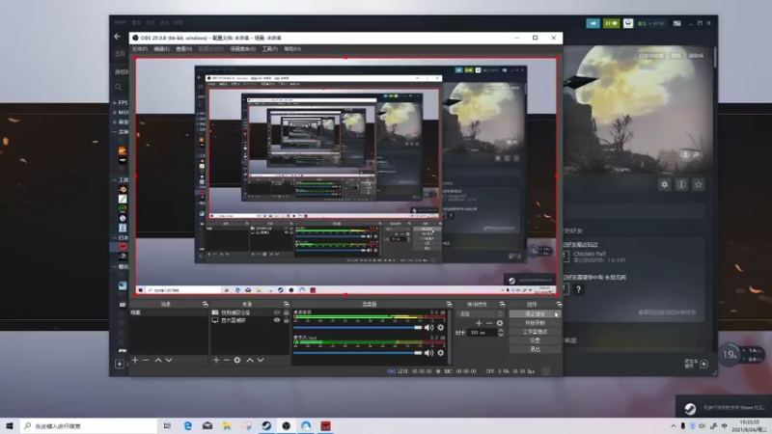Remove selected source in Sources panel
Viewport: 772px width, 434px height.
point(227,360)
